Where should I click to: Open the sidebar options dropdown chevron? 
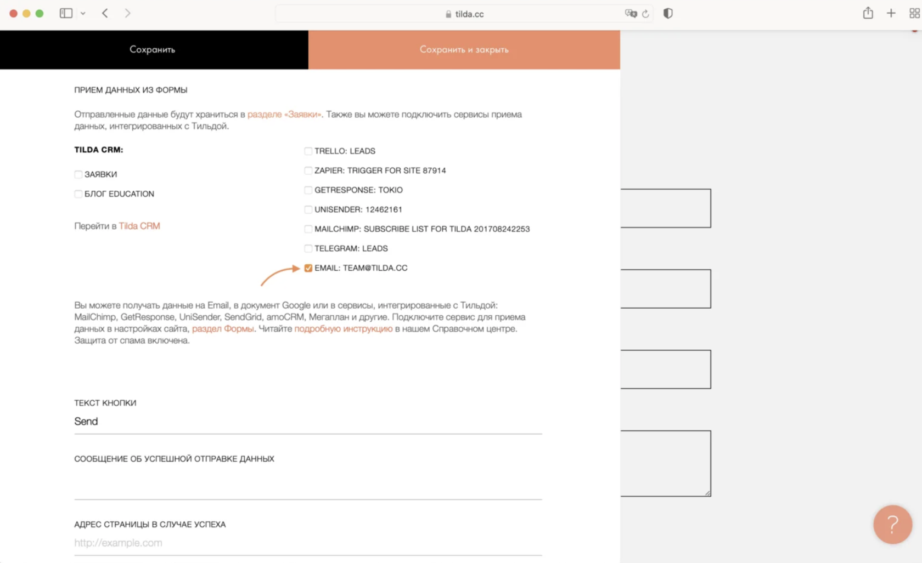83,13
